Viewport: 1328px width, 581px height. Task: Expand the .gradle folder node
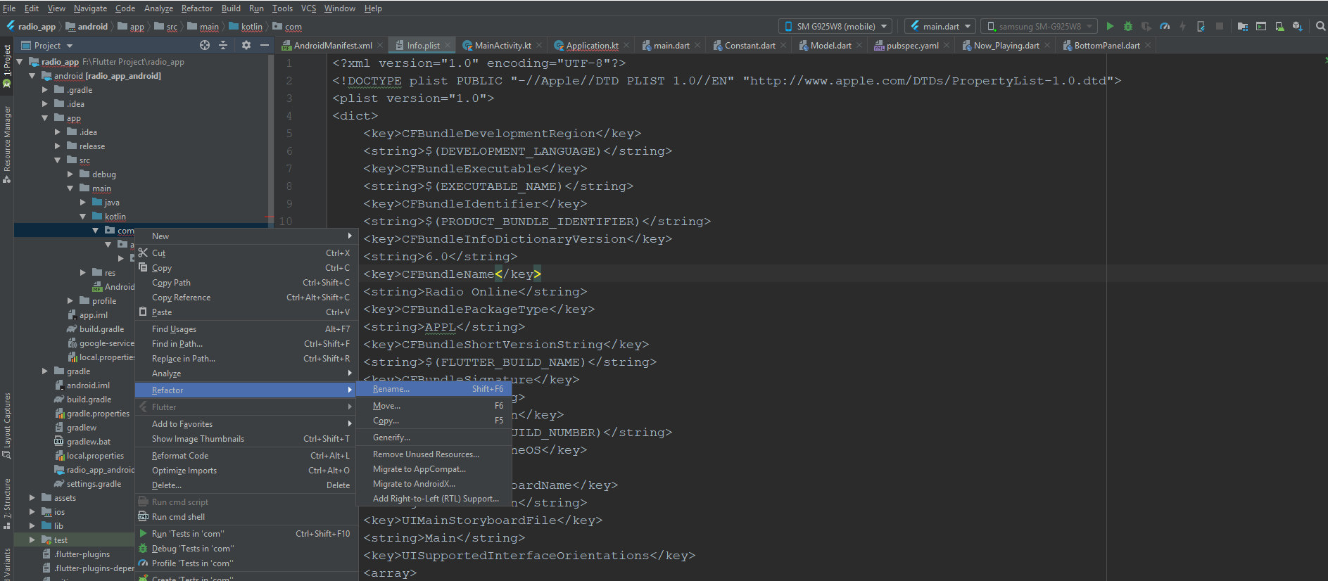click(x=45, y=90)
